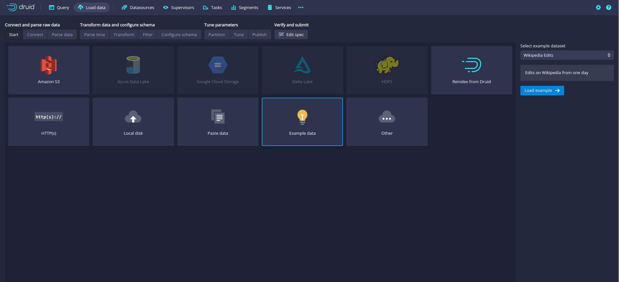619x282 pixels.
Task: Pick the Paste data source icon
Action: [218, 117]
